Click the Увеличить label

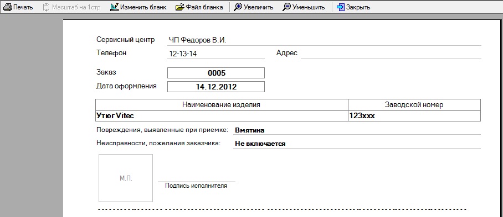[x=258, y=7]
